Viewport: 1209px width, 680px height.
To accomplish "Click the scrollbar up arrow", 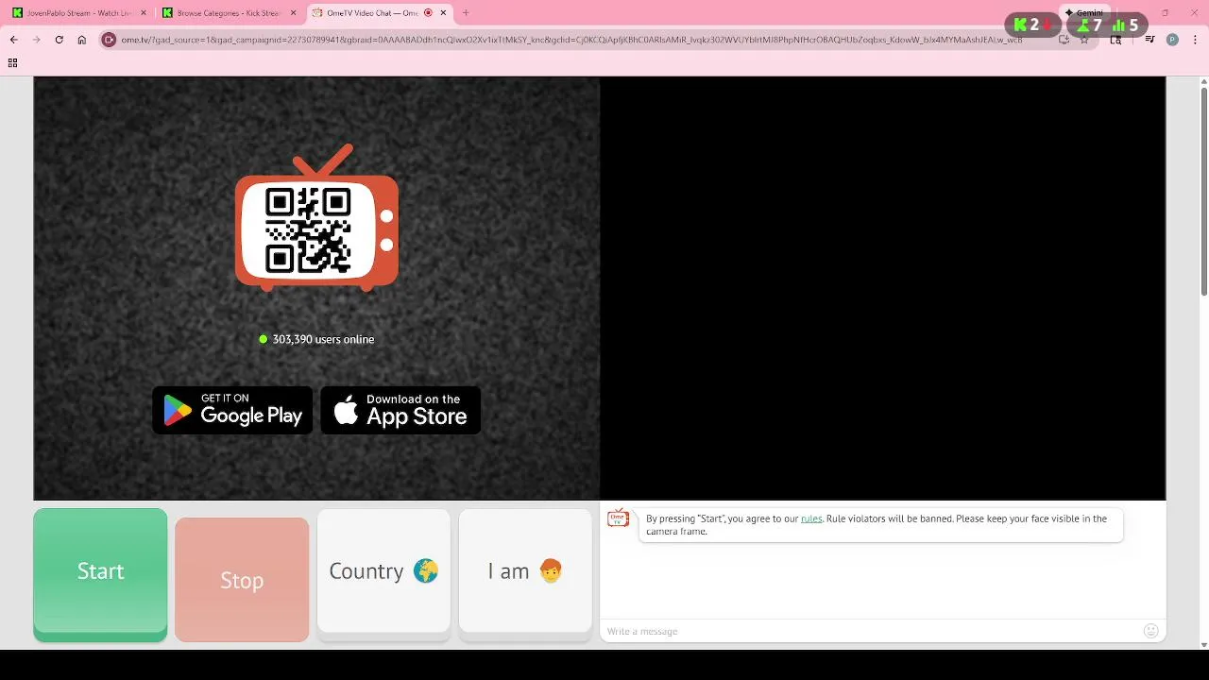I will pos(1203,81).
